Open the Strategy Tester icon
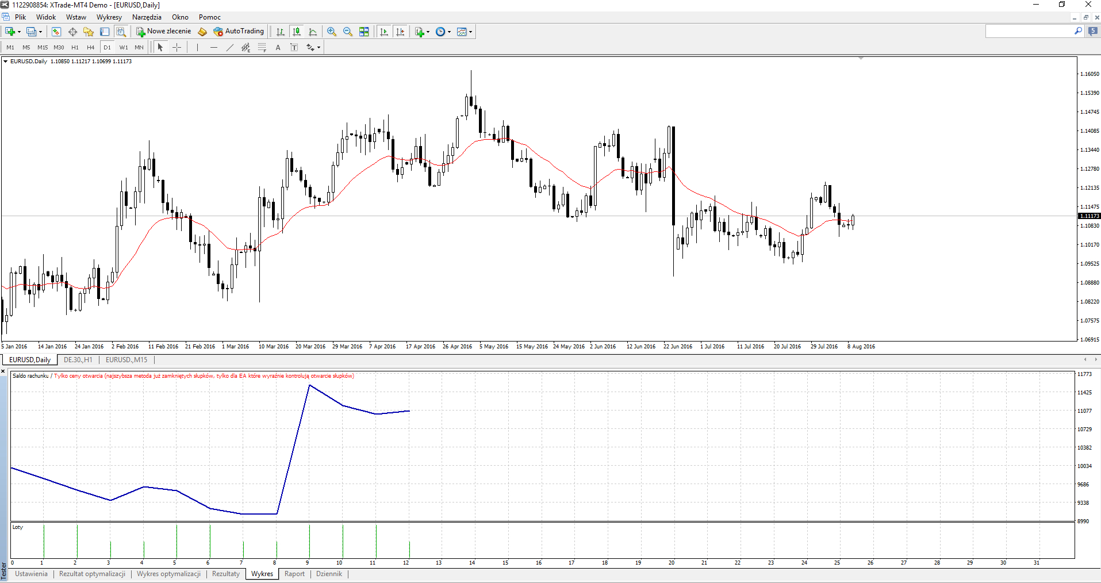Screen dimensions: 1101x583 pyautogui.click(x=121, y=32)
